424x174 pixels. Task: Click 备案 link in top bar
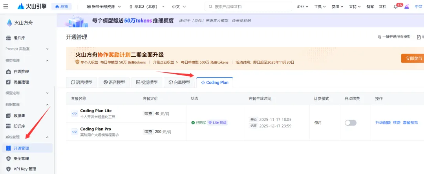pyautogui.click(x=370, y=7)
